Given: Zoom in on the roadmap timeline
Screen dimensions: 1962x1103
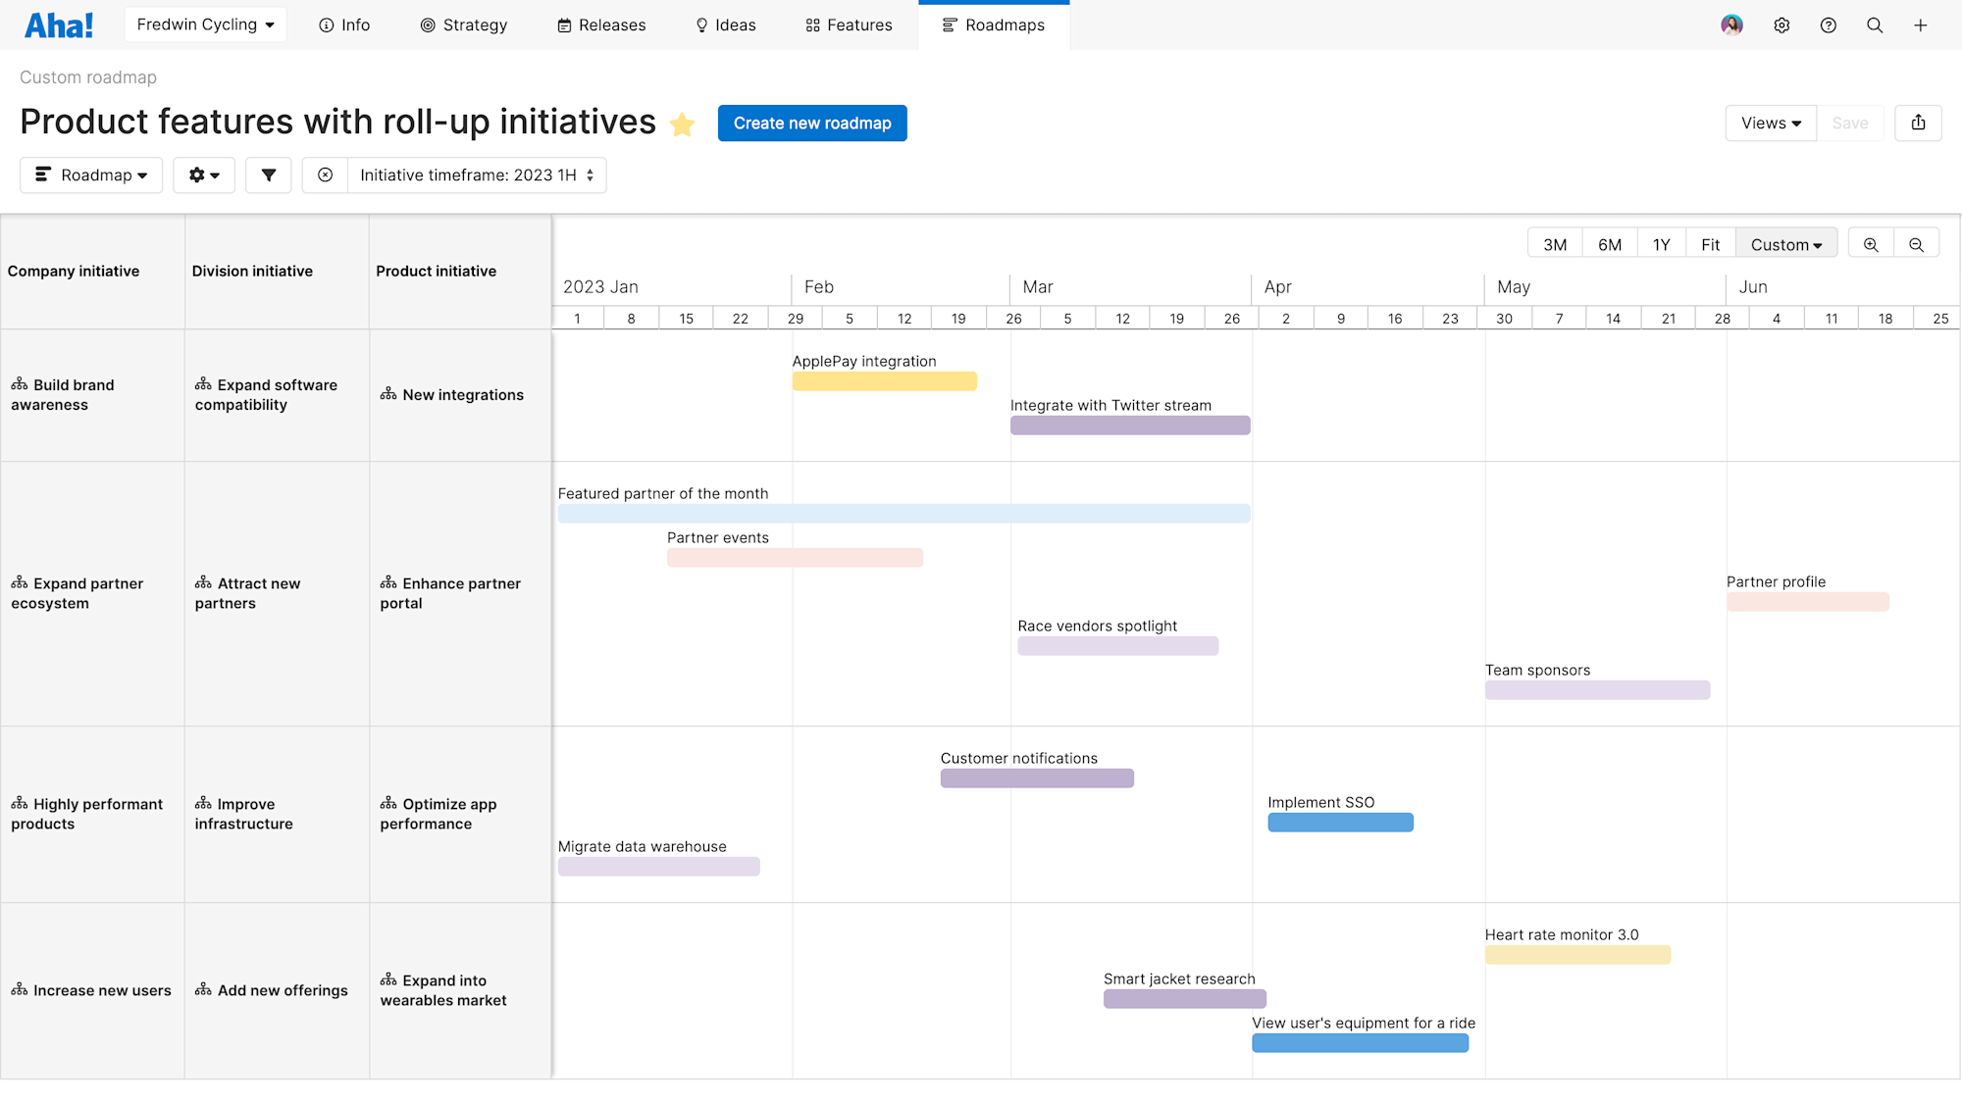Looking at the screenshot, I should point(1871,242).
